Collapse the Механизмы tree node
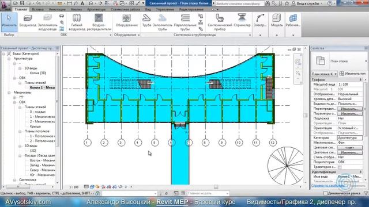The image size is (369, 207). click(9, 93)
